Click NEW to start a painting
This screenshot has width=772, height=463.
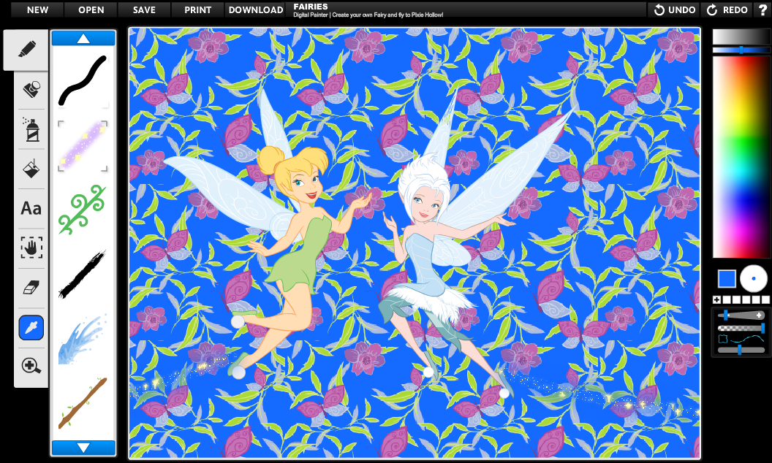pyautogui.click(x=37, y=9)
